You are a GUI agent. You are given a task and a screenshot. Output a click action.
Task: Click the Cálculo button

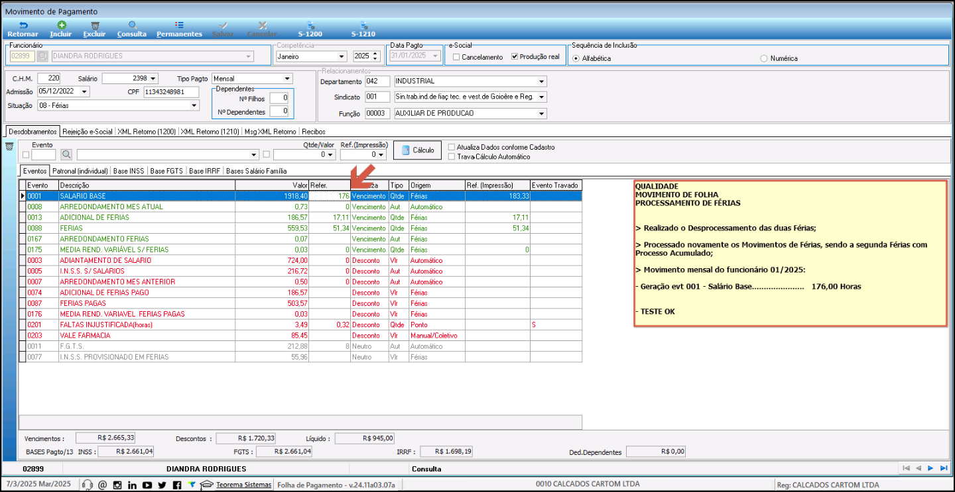point(417,150)
